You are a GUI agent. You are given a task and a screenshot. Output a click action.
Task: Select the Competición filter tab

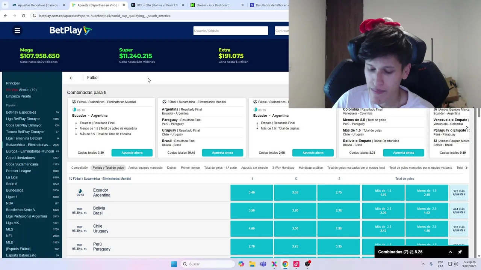point(80,168)
